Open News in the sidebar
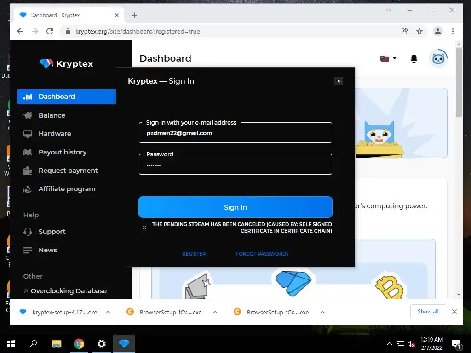 pos(40,250)
